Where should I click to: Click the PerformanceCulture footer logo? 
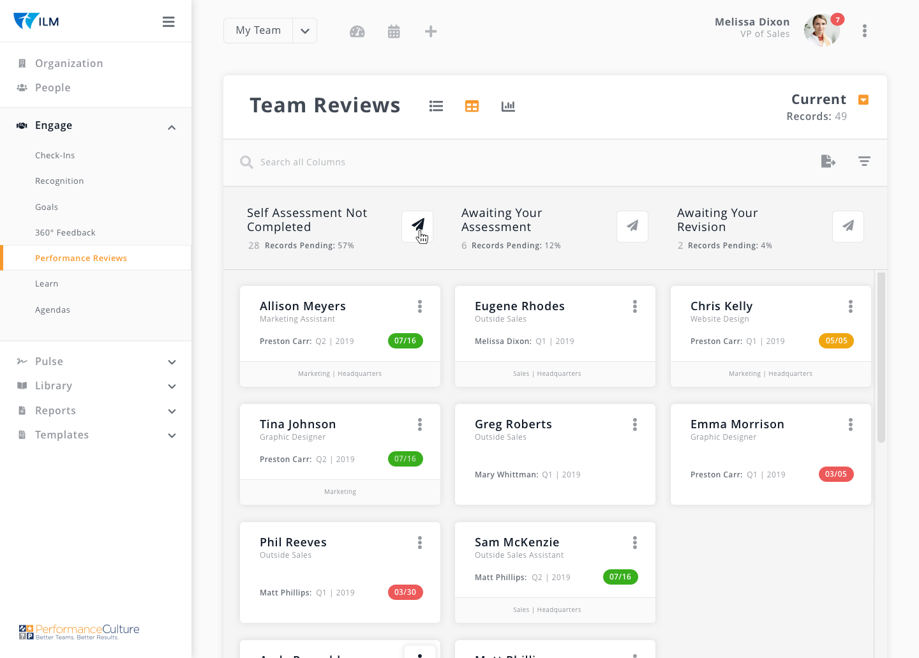(x=79, y=632)
